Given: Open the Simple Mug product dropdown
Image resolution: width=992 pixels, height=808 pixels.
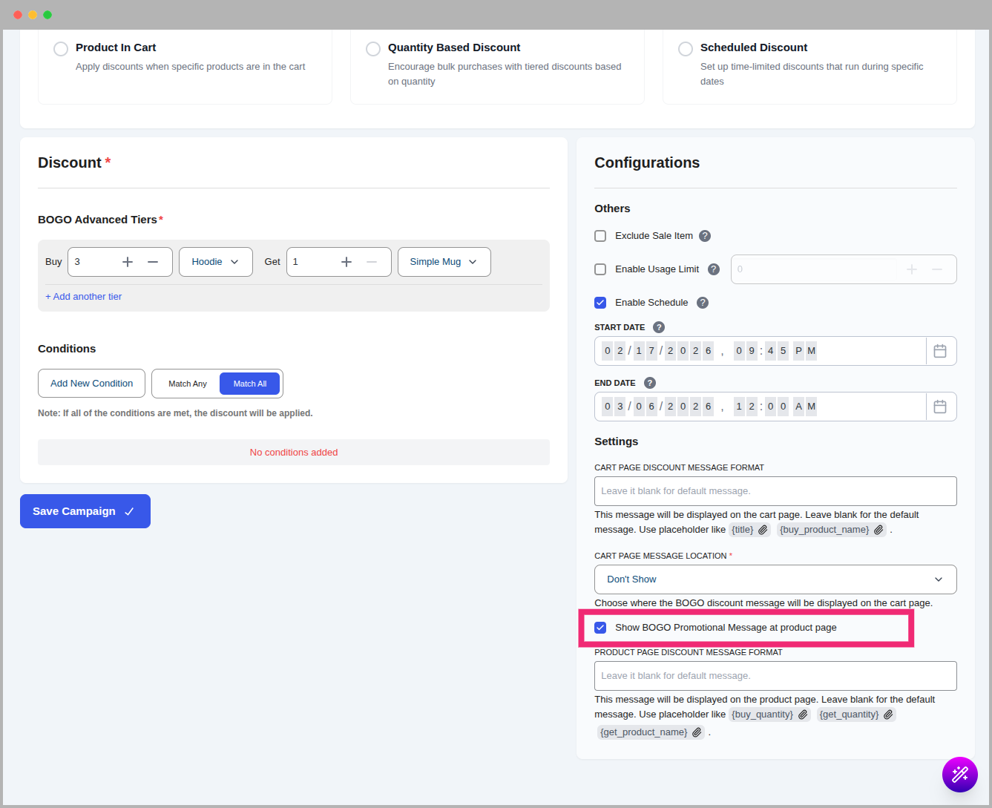Looking at the screenshot, I should pyautogui.click(x=444, y=262).
